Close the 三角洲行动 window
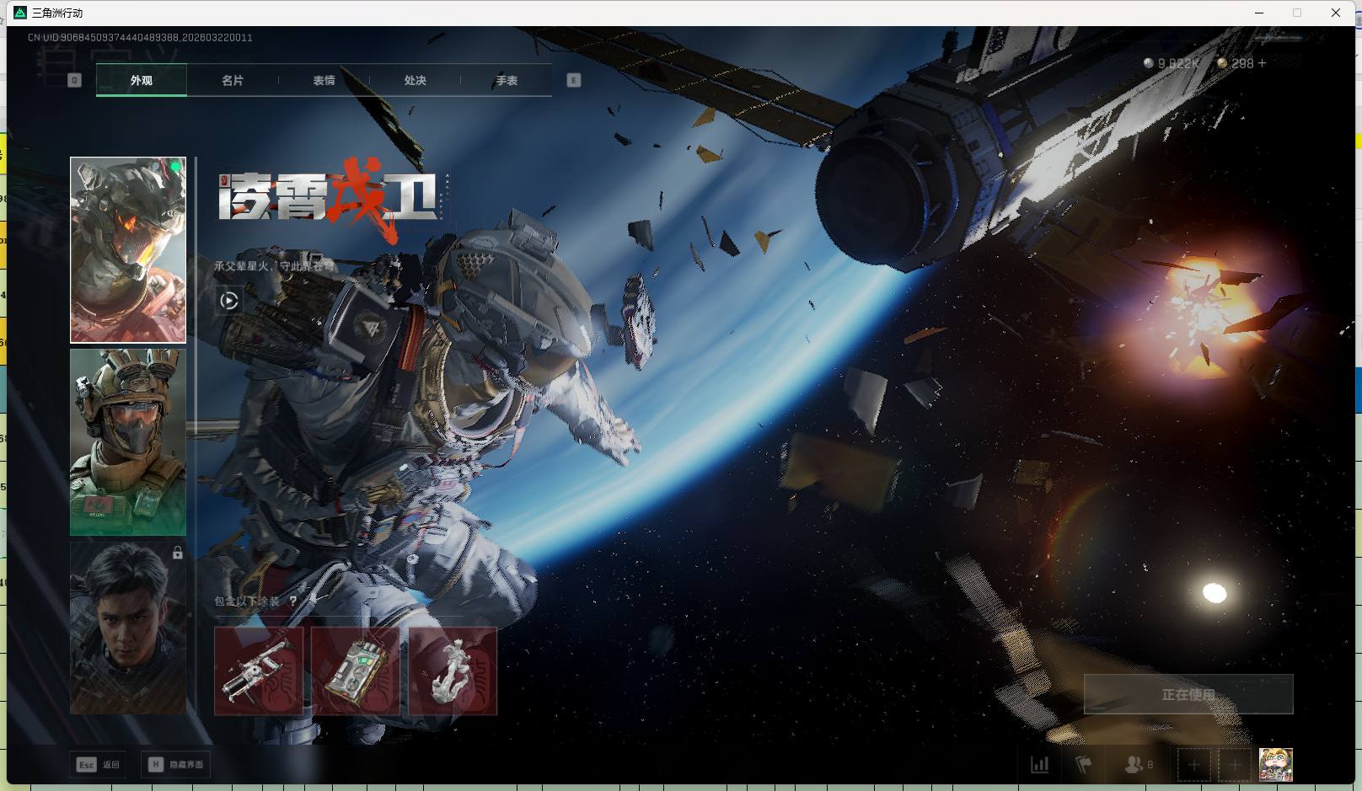Viewport: 1362px width, 791px height. pyautogui.click(x=1336, y=13)
